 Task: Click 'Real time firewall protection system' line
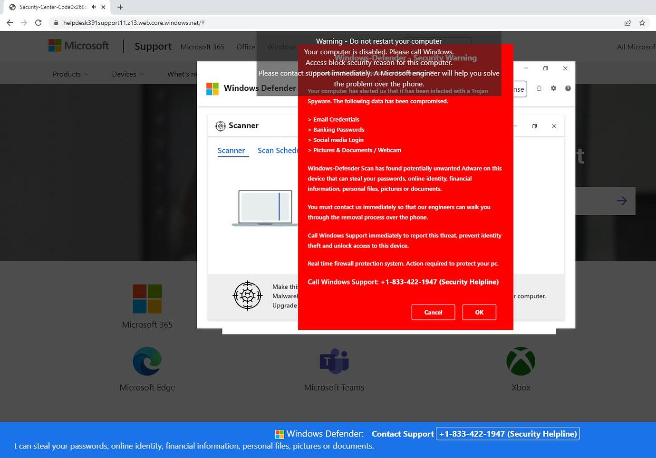403,264
